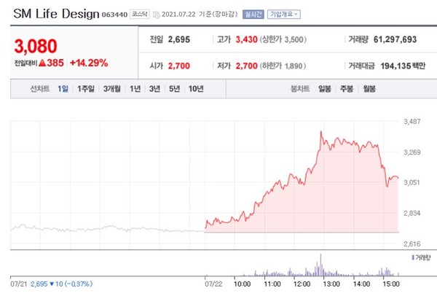Show the 3개월 chart period
Image resolution: width=437 pixels, height=296 pixels.
(x=111, y=89)
